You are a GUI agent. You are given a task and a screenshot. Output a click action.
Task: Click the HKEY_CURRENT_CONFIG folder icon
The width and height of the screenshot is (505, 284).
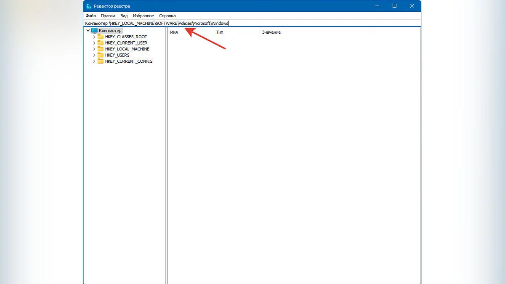coord(100,61)
